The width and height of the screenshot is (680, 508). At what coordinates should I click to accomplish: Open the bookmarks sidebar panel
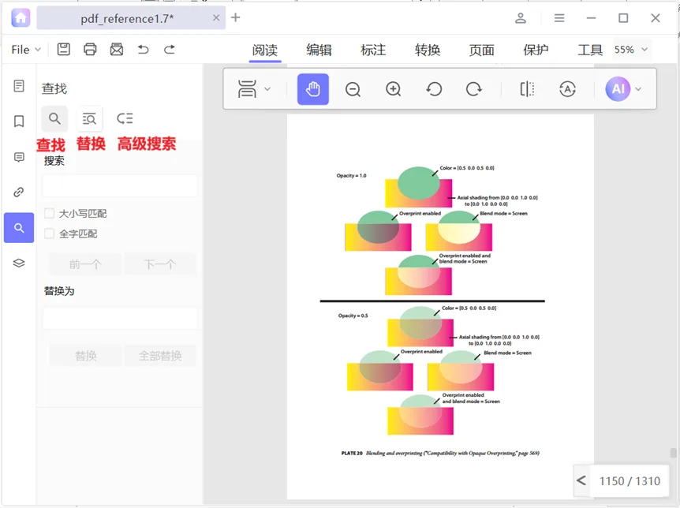[x=19, y=121]
